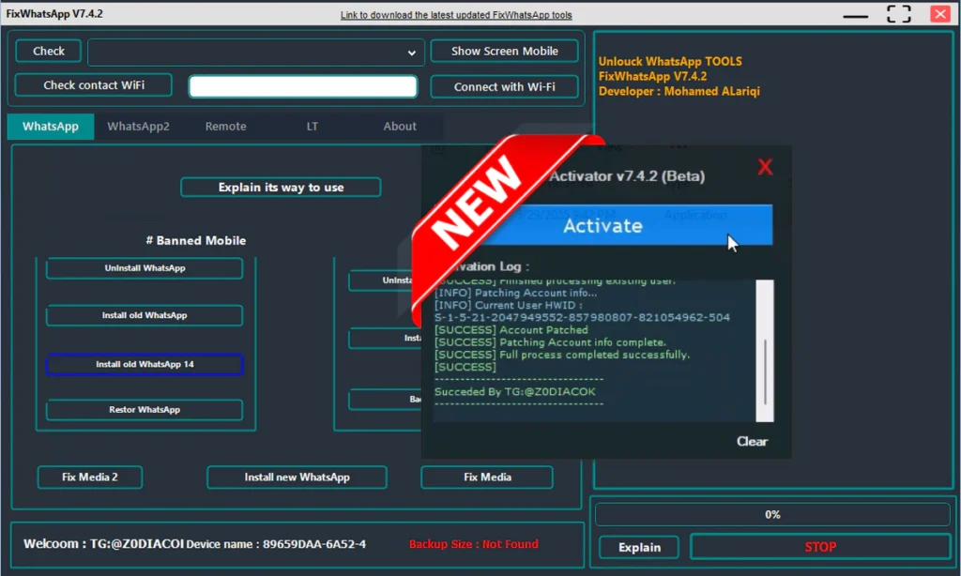Click Install old WhatsApp 14 button

[145, 364]
